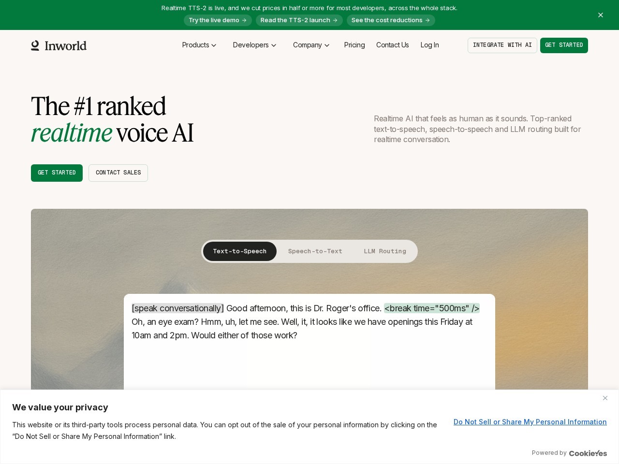
Task: Click the header Get Started button
Action: coord(564,45)
